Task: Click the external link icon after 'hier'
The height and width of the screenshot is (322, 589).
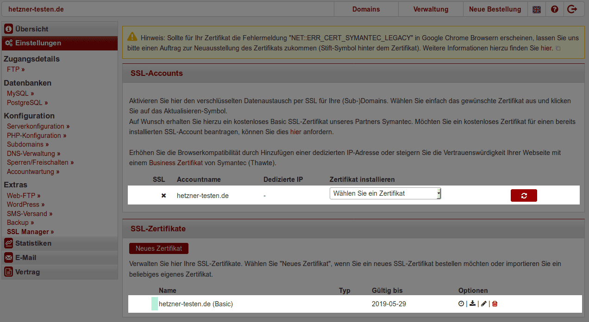Action: click(x=558, y=49)
